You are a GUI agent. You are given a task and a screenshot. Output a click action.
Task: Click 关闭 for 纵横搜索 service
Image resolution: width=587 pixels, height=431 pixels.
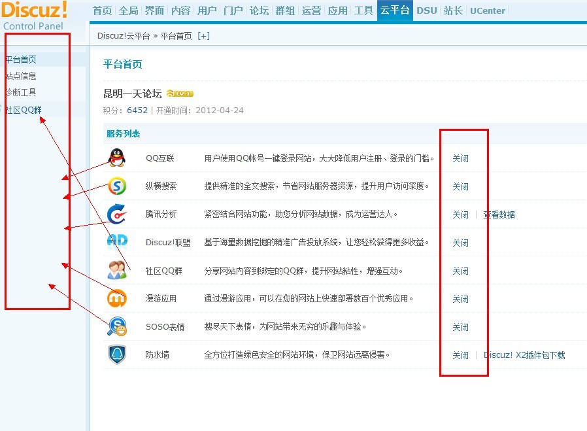point(460,186)
